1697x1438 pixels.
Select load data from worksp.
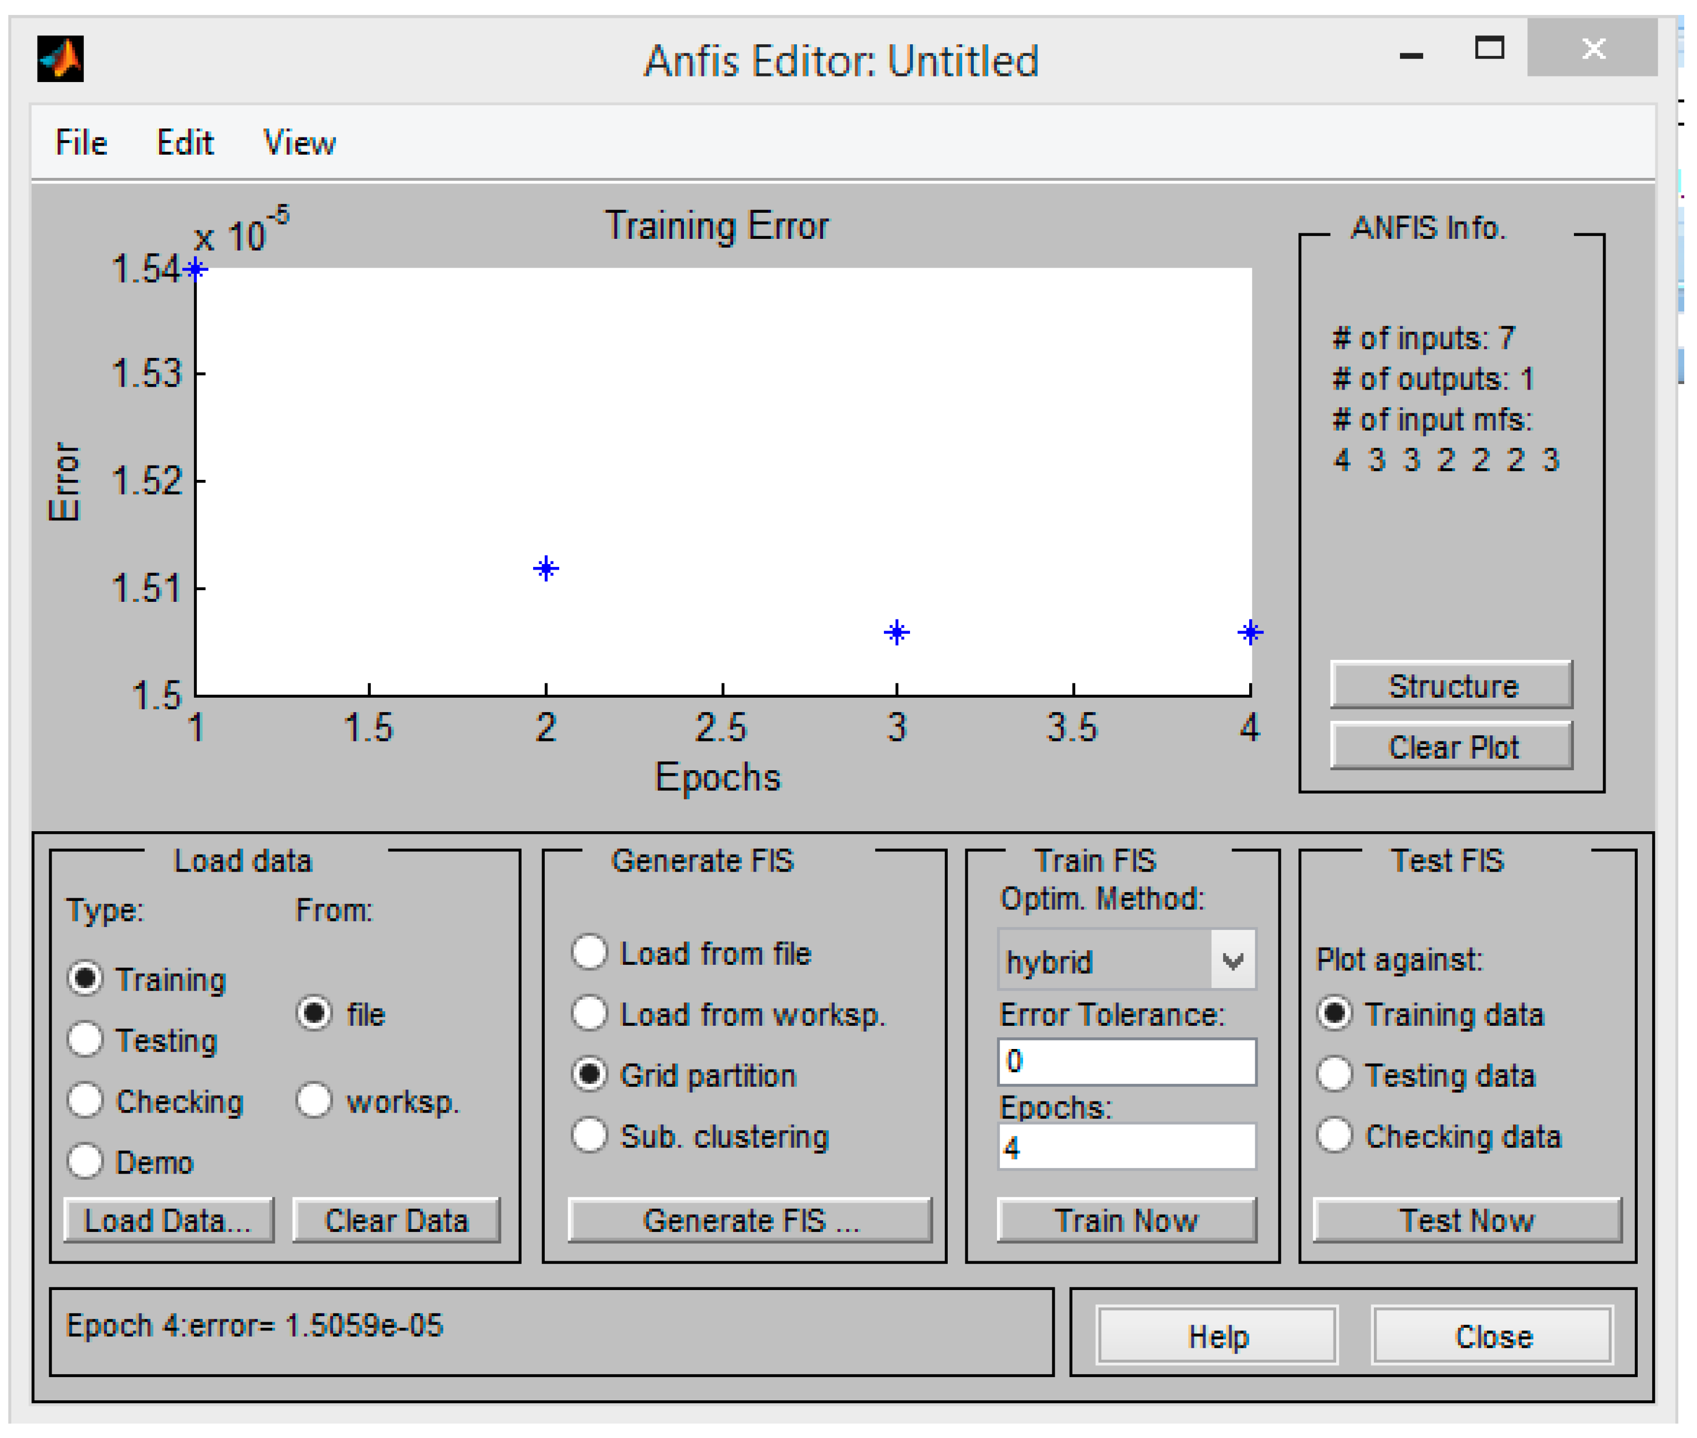point(314,1101)
